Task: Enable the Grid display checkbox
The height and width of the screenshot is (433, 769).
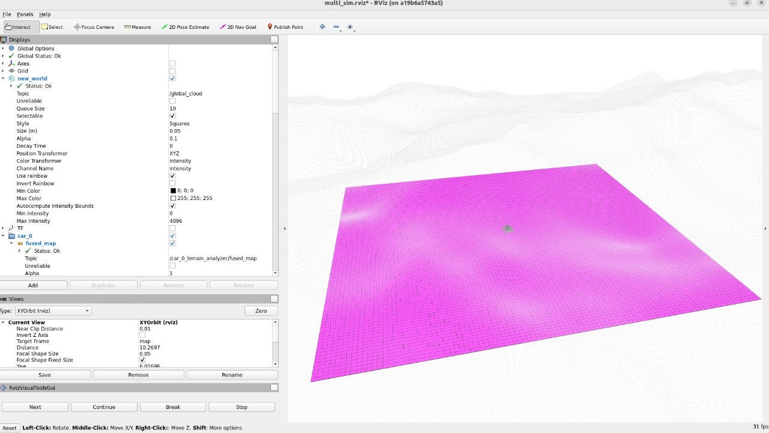Action: [172, 71]
